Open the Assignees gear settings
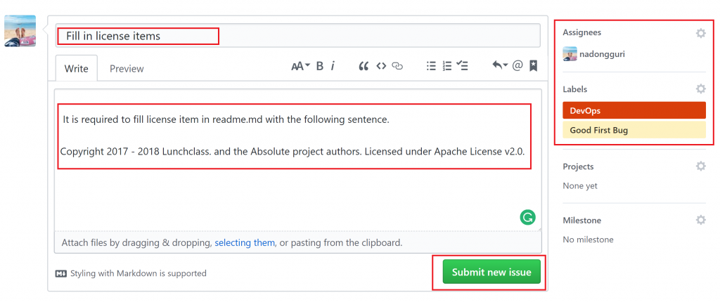720x302 pixels. pyautogui.click(x=700, y=33)
